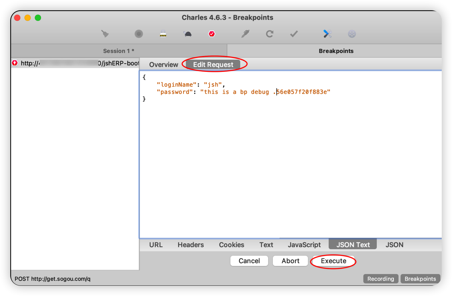The image size is (452, 296).
Task: Open the JavaScript bottom tab
Action: point(304,245)
